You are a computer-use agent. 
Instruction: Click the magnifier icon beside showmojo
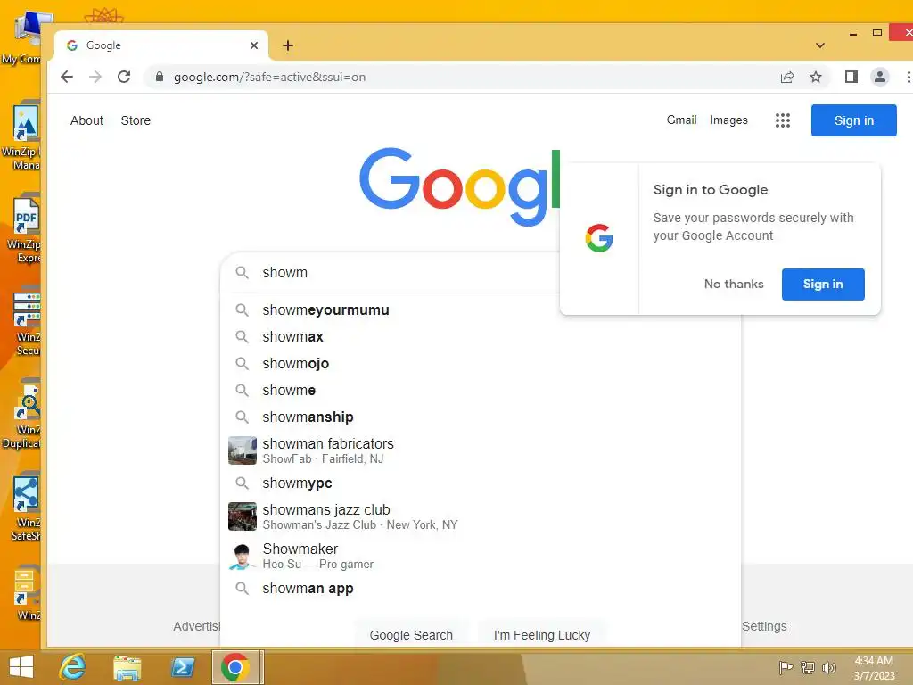[242, 364]
